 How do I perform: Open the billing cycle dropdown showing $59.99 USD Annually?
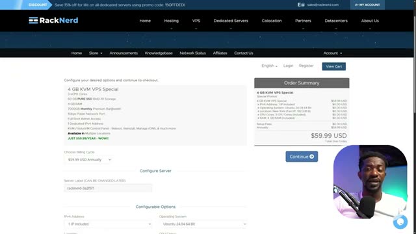coord(88,160)
